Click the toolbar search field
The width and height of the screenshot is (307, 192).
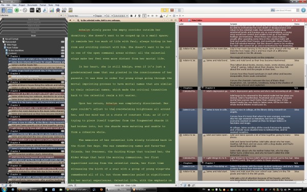click(x=286, y=10)
